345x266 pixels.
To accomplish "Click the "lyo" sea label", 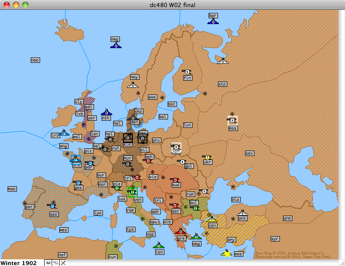I will 98,213.
